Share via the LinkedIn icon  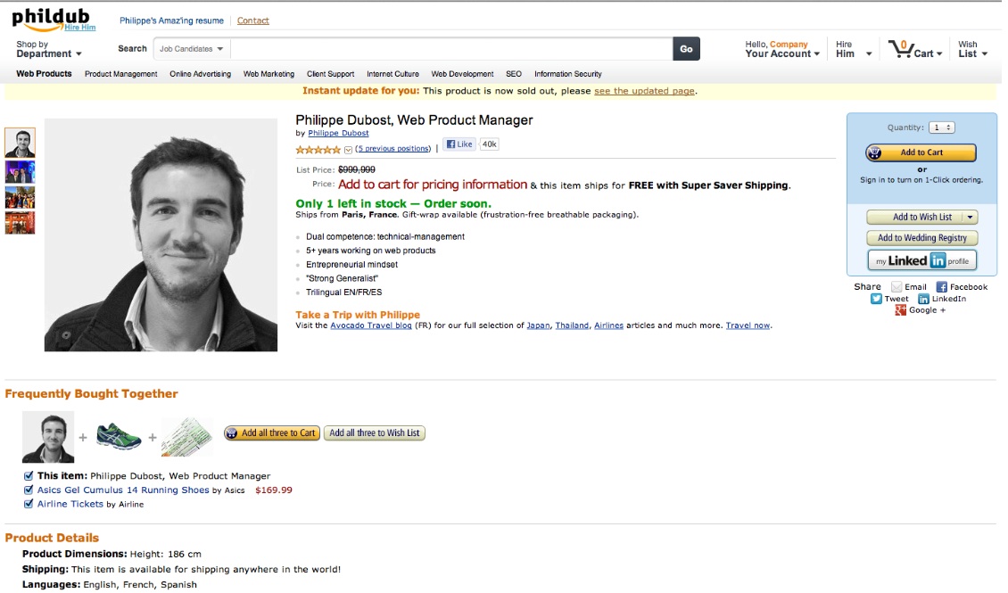tap(923, 299)
